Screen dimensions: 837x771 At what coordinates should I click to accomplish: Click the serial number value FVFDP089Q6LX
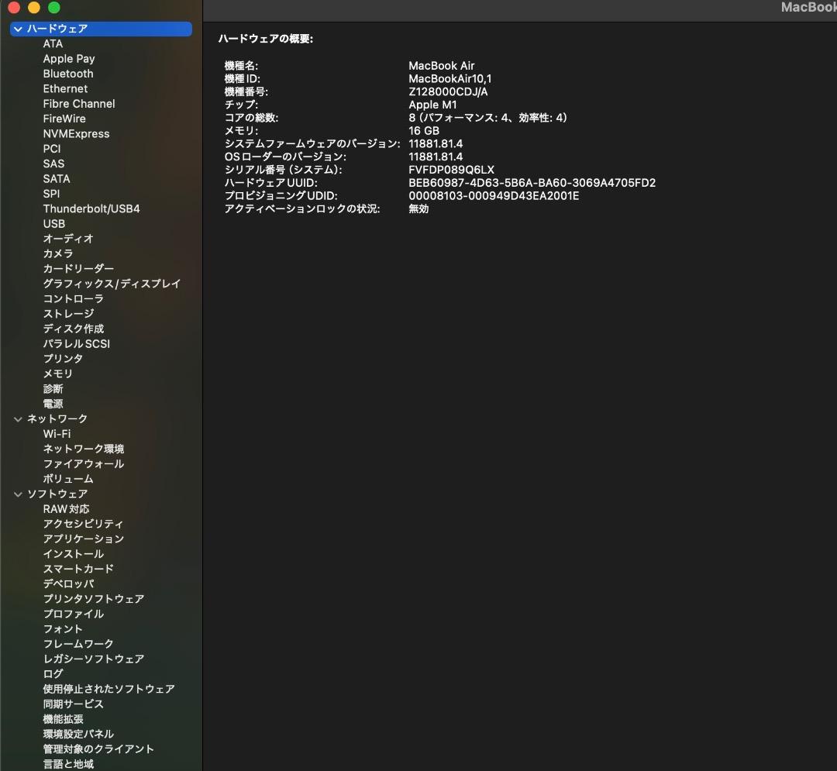[451, 170]
